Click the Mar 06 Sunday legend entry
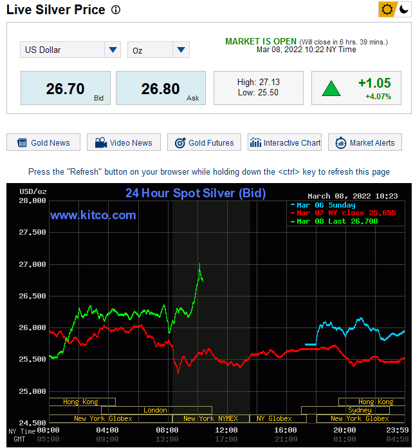The image size is (413, 448). (323, 205)
